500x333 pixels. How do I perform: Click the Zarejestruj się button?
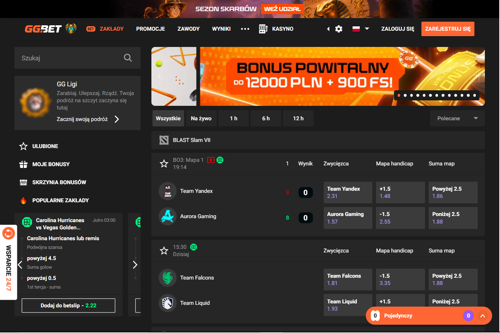point(448,29)
